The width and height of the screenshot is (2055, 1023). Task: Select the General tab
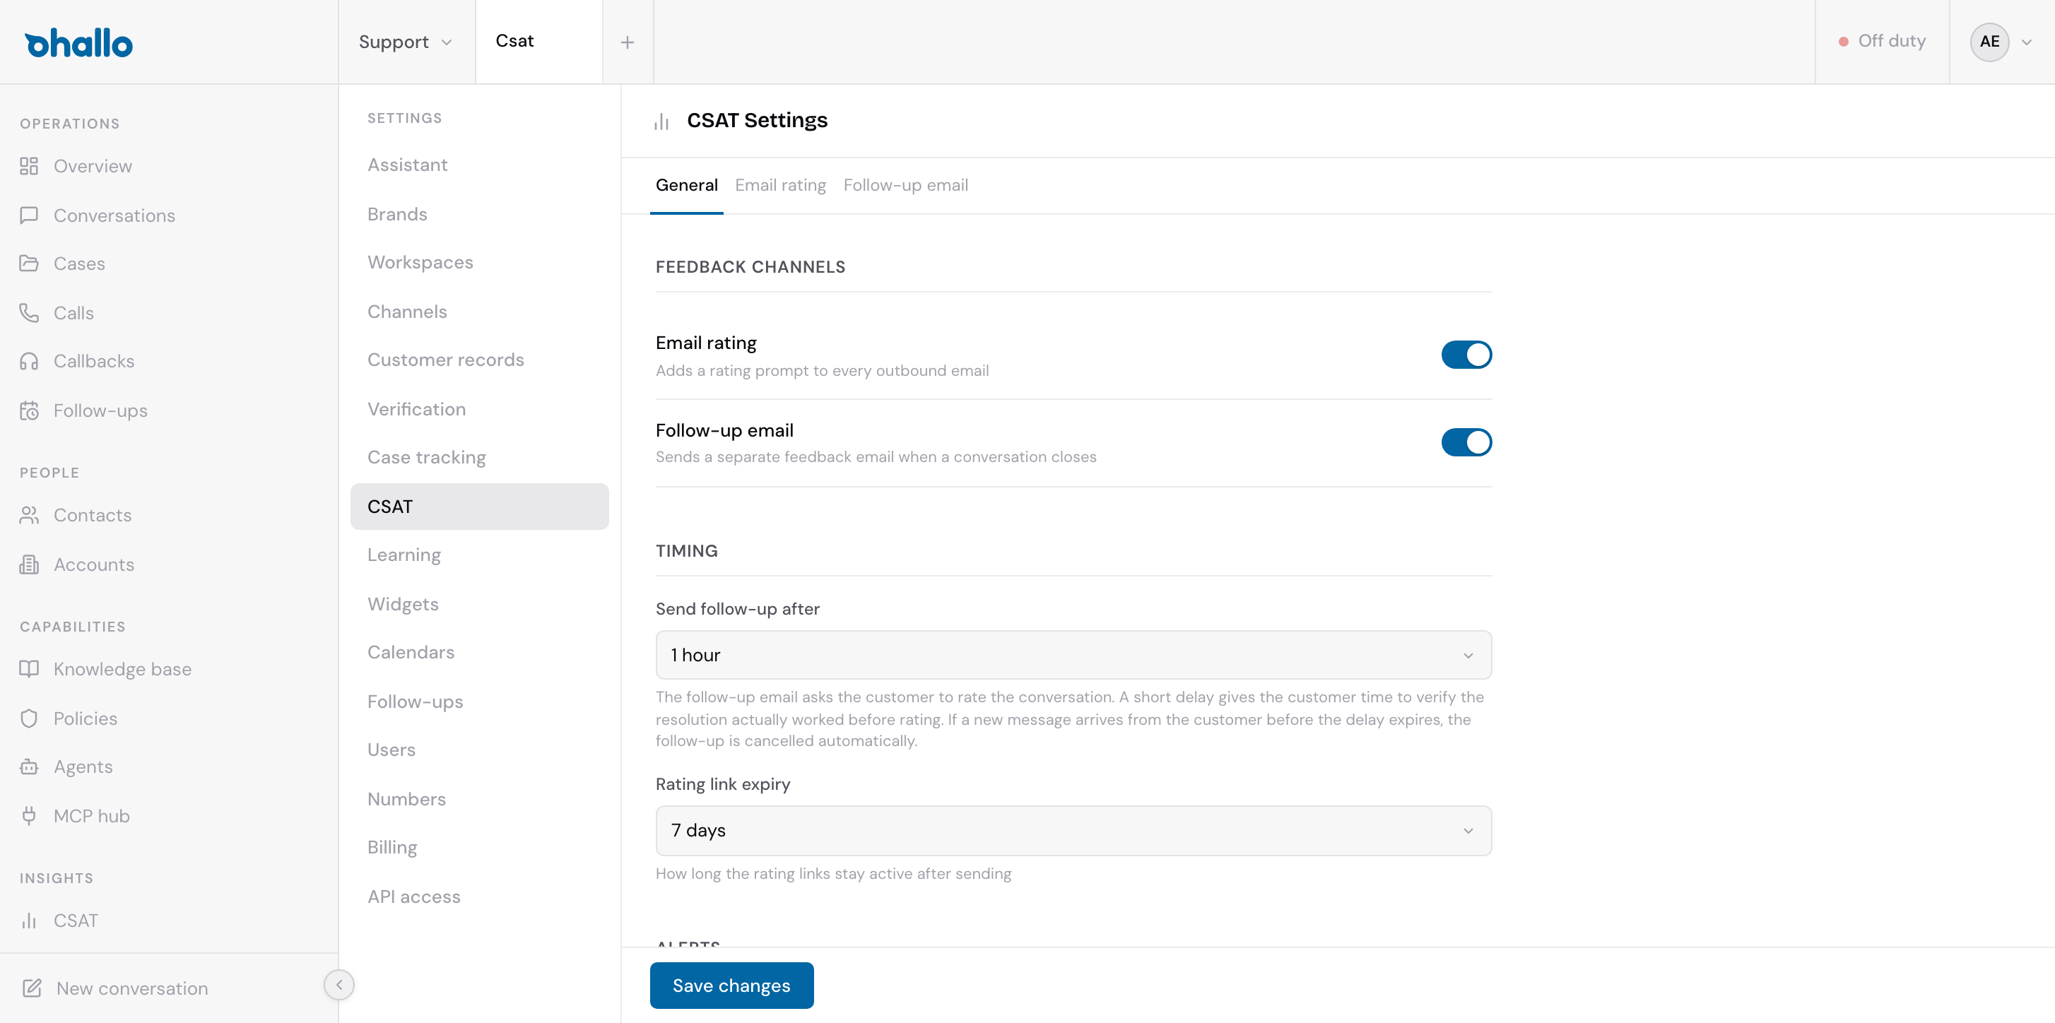pyautogui.click(x=686, y=185)
